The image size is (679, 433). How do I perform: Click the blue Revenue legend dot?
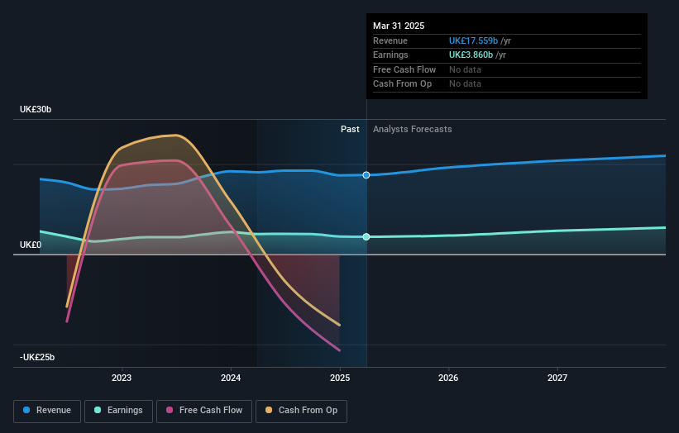26,410
